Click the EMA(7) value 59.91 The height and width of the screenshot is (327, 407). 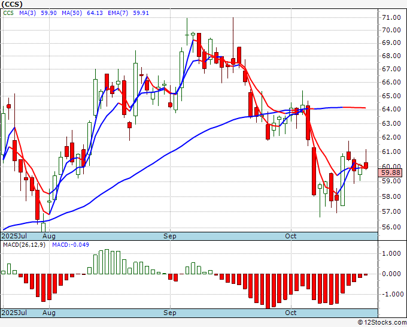click(x=141, y=13)
